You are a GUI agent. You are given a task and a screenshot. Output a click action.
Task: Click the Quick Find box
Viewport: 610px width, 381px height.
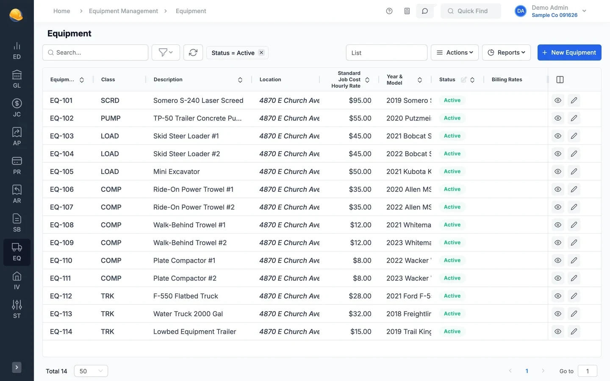471,11
